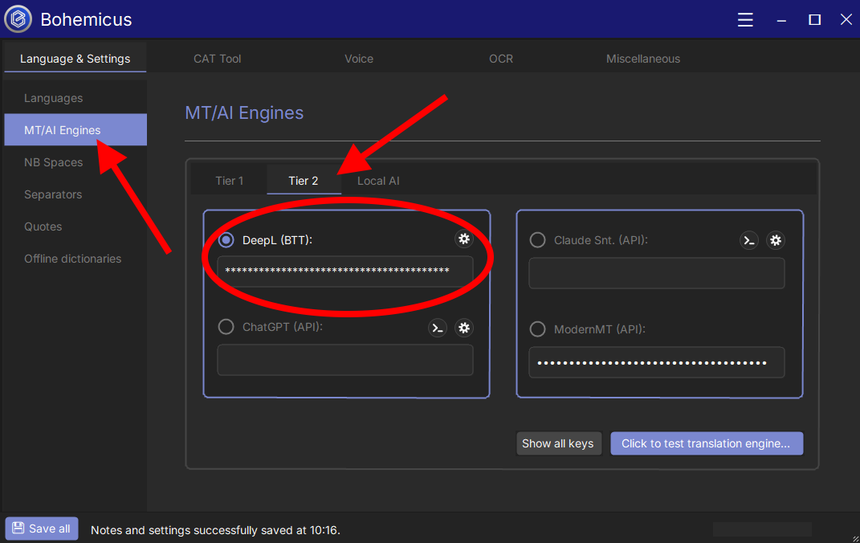Switch to the Tier 1 tab
Viewport: 860px width, 543px height.
click(x=230, y=181)
